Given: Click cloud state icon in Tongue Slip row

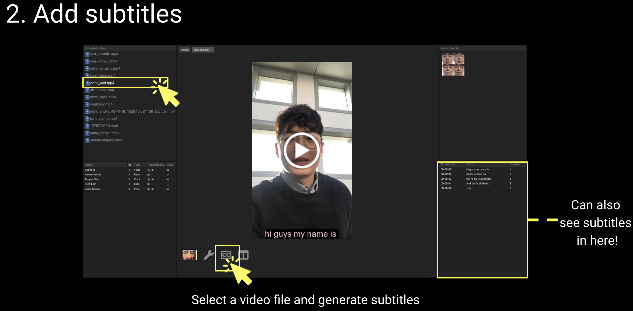Looking at the screenshot, I should point(168,179).
